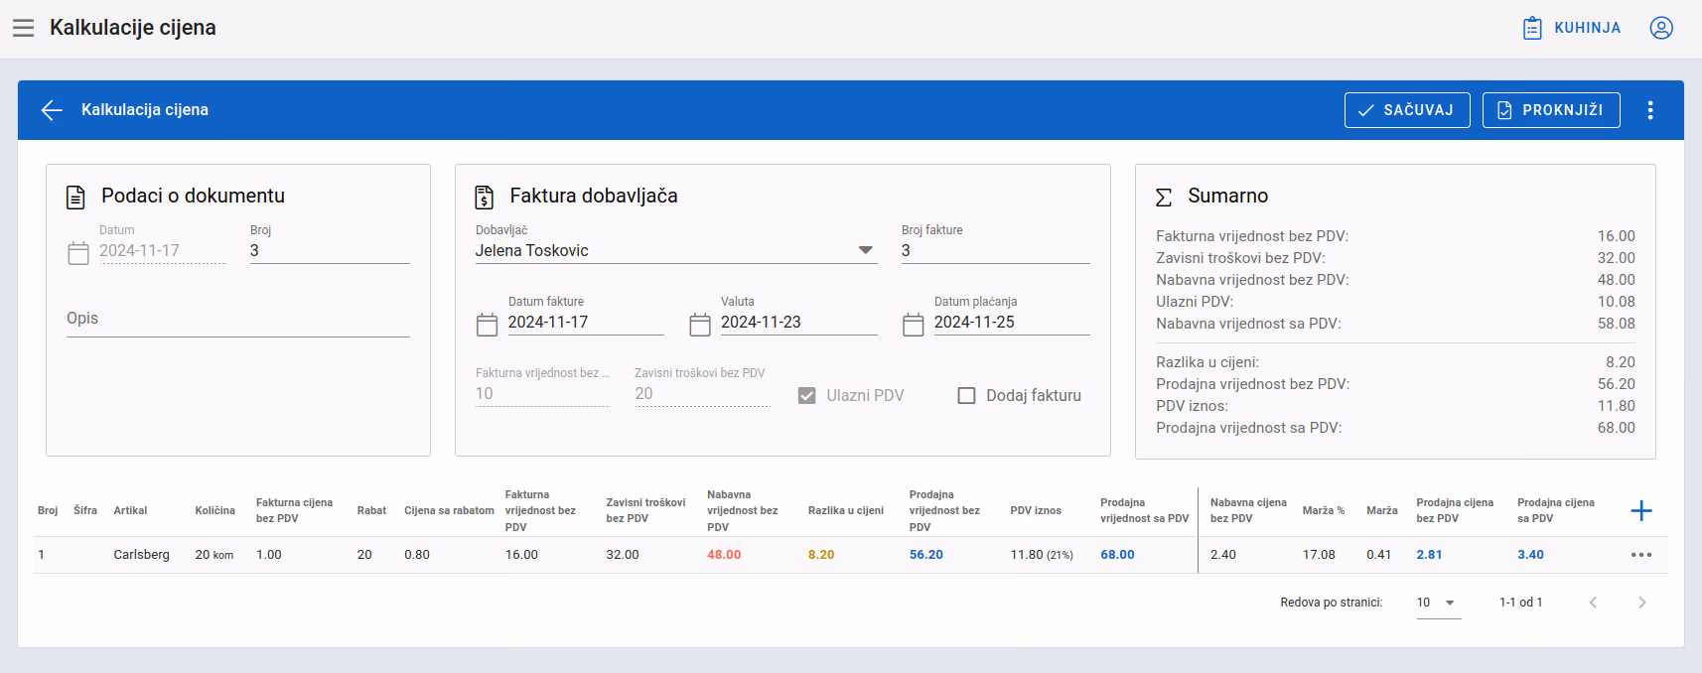Click 2.81 prodajna cijena bez PDV
Screen dimensions: 1702x673
coord(1429,555)
